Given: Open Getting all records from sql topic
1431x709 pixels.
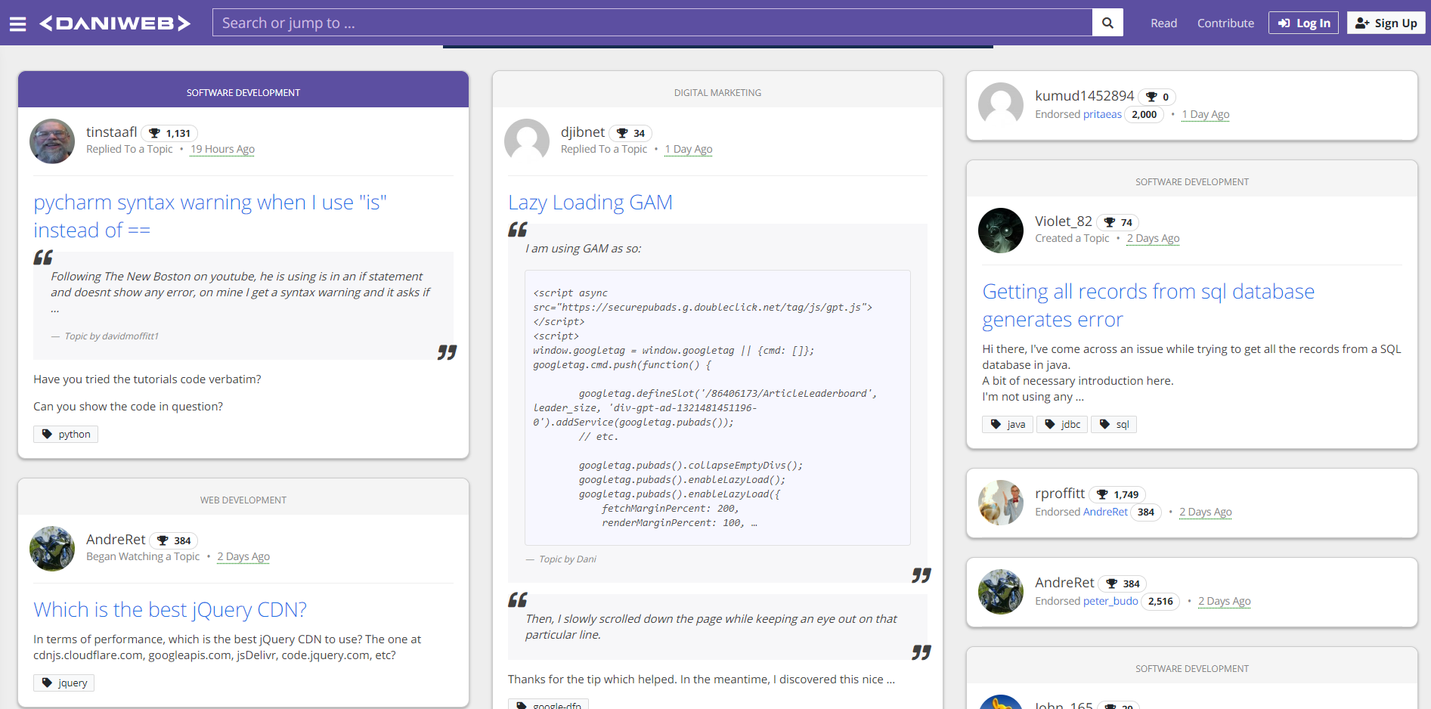Looking at the screenshot, I should point(1148,305).
